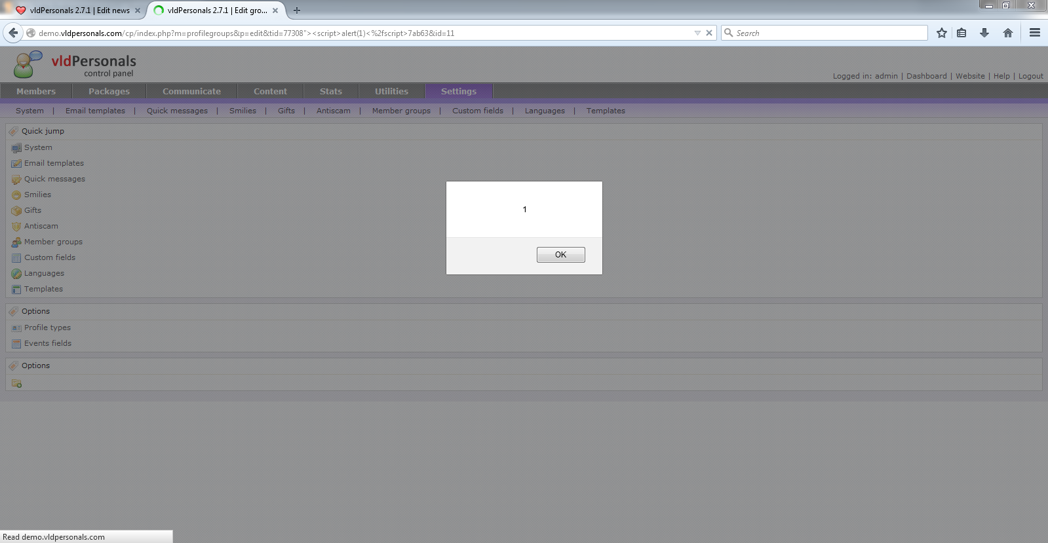Open Smilies in the submenu bar
The image size is (1048, 543).
pyautogui.click(x=243, y=111)
